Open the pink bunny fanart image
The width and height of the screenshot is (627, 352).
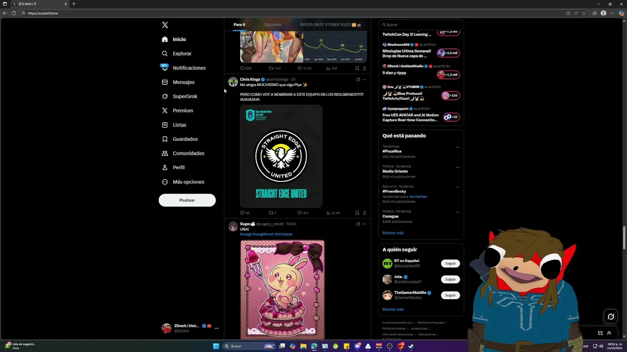pos(282,289)
